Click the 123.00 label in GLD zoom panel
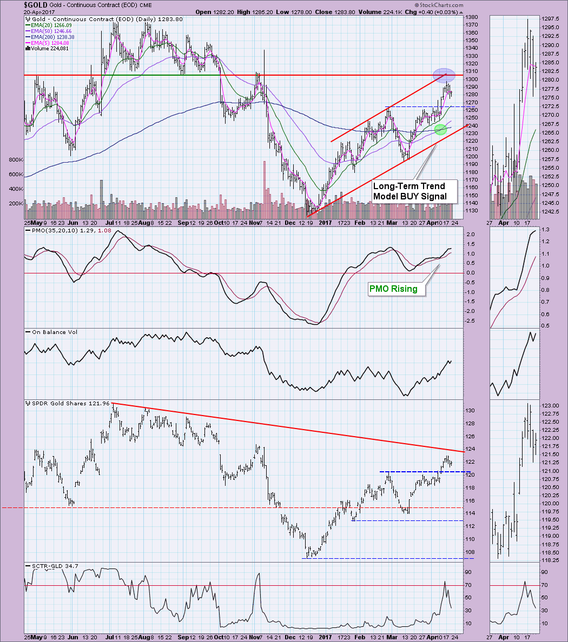The width and height of the screenshot is (568, 642). click(x=550, y=405)
